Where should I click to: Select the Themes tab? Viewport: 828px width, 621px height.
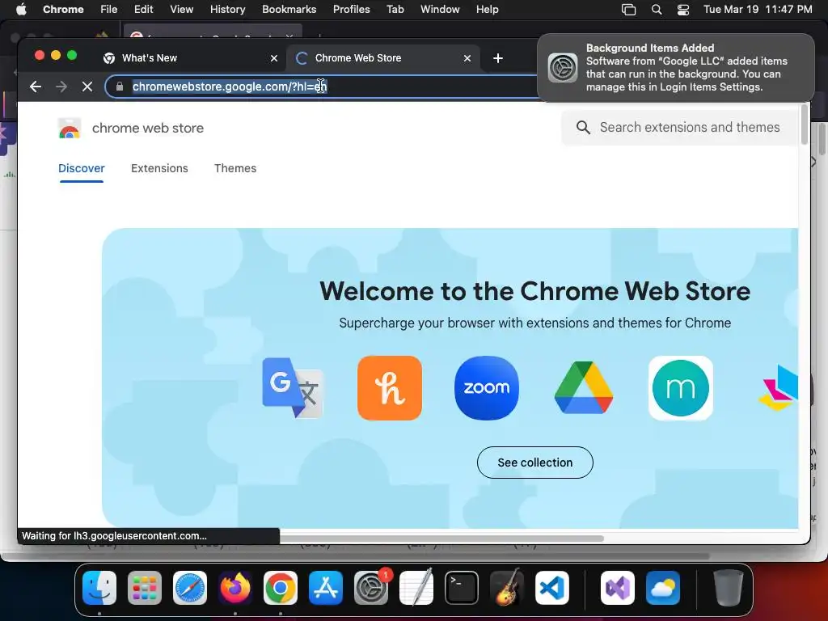tap(235, 168)
